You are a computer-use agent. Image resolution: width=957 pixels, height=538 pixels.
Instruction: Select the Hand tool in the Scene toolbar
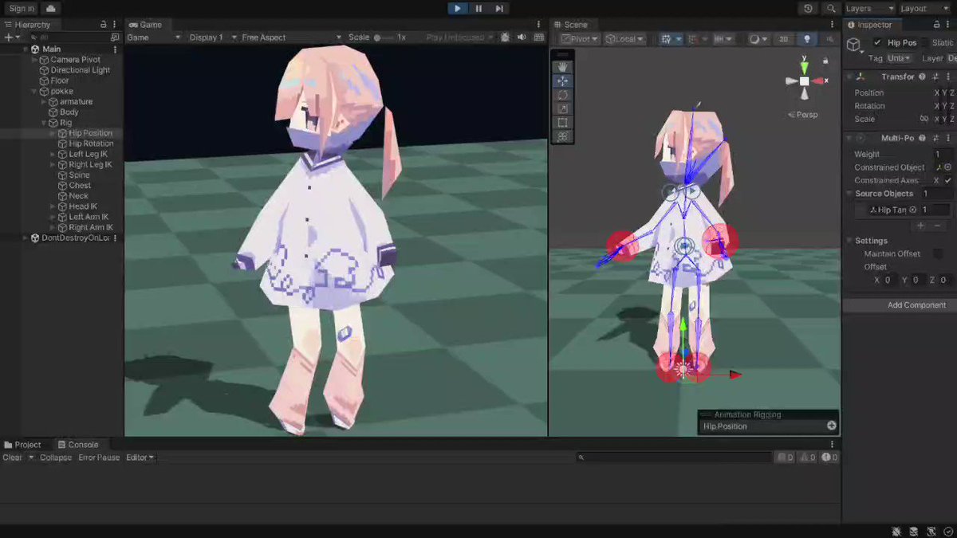(x=562, y=66)
